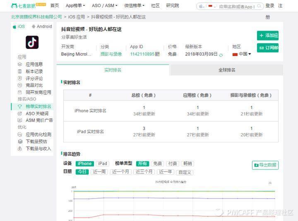Click the 导出数据 button
The width and height of the screenshot is (298, 221).
pyautogui.click(x=265, y=165)
